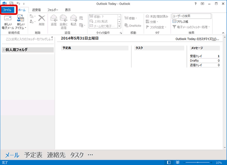The image size is (227, 165).
Task: Switch to 予定表 in navigation bar
Action: (33, 155)
